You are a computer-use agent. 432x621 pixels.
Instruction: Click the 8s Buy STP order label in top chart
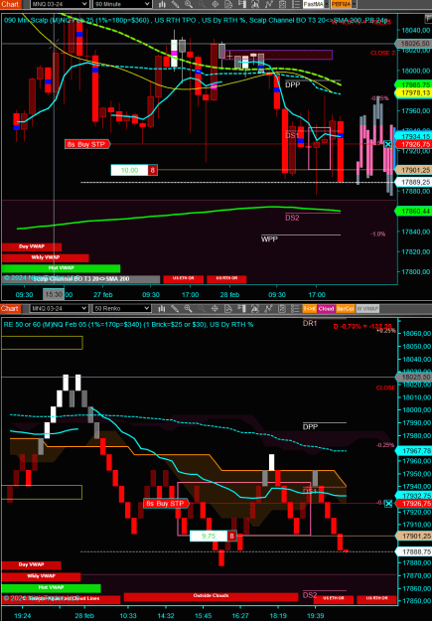pos(87,144)
